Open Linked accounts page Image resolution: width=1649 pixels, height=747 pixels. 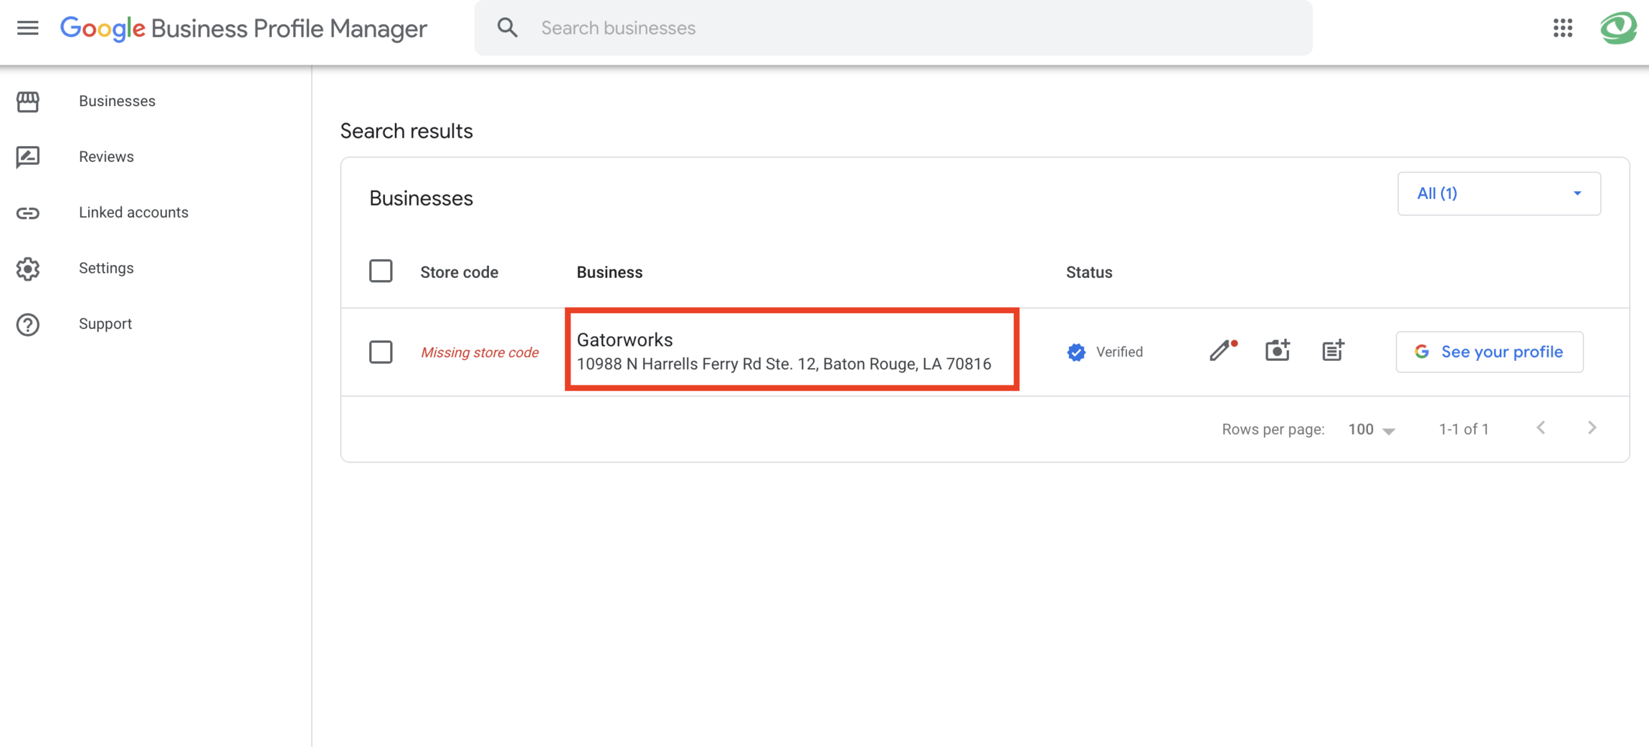tap(133, 213)
